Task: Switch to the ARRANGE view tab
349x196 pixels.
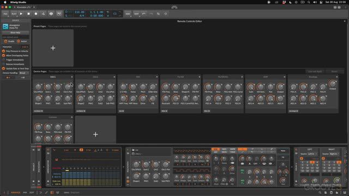Action: point(16,192)
